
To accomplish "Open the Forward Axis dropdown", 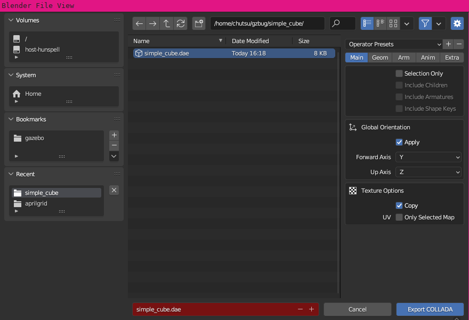I will coord(428,157).
